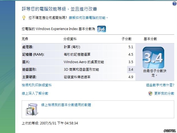Click Windows Aero 的桌面效能 text
Viewport: 177px width, 133px height.
pos(84,62)
